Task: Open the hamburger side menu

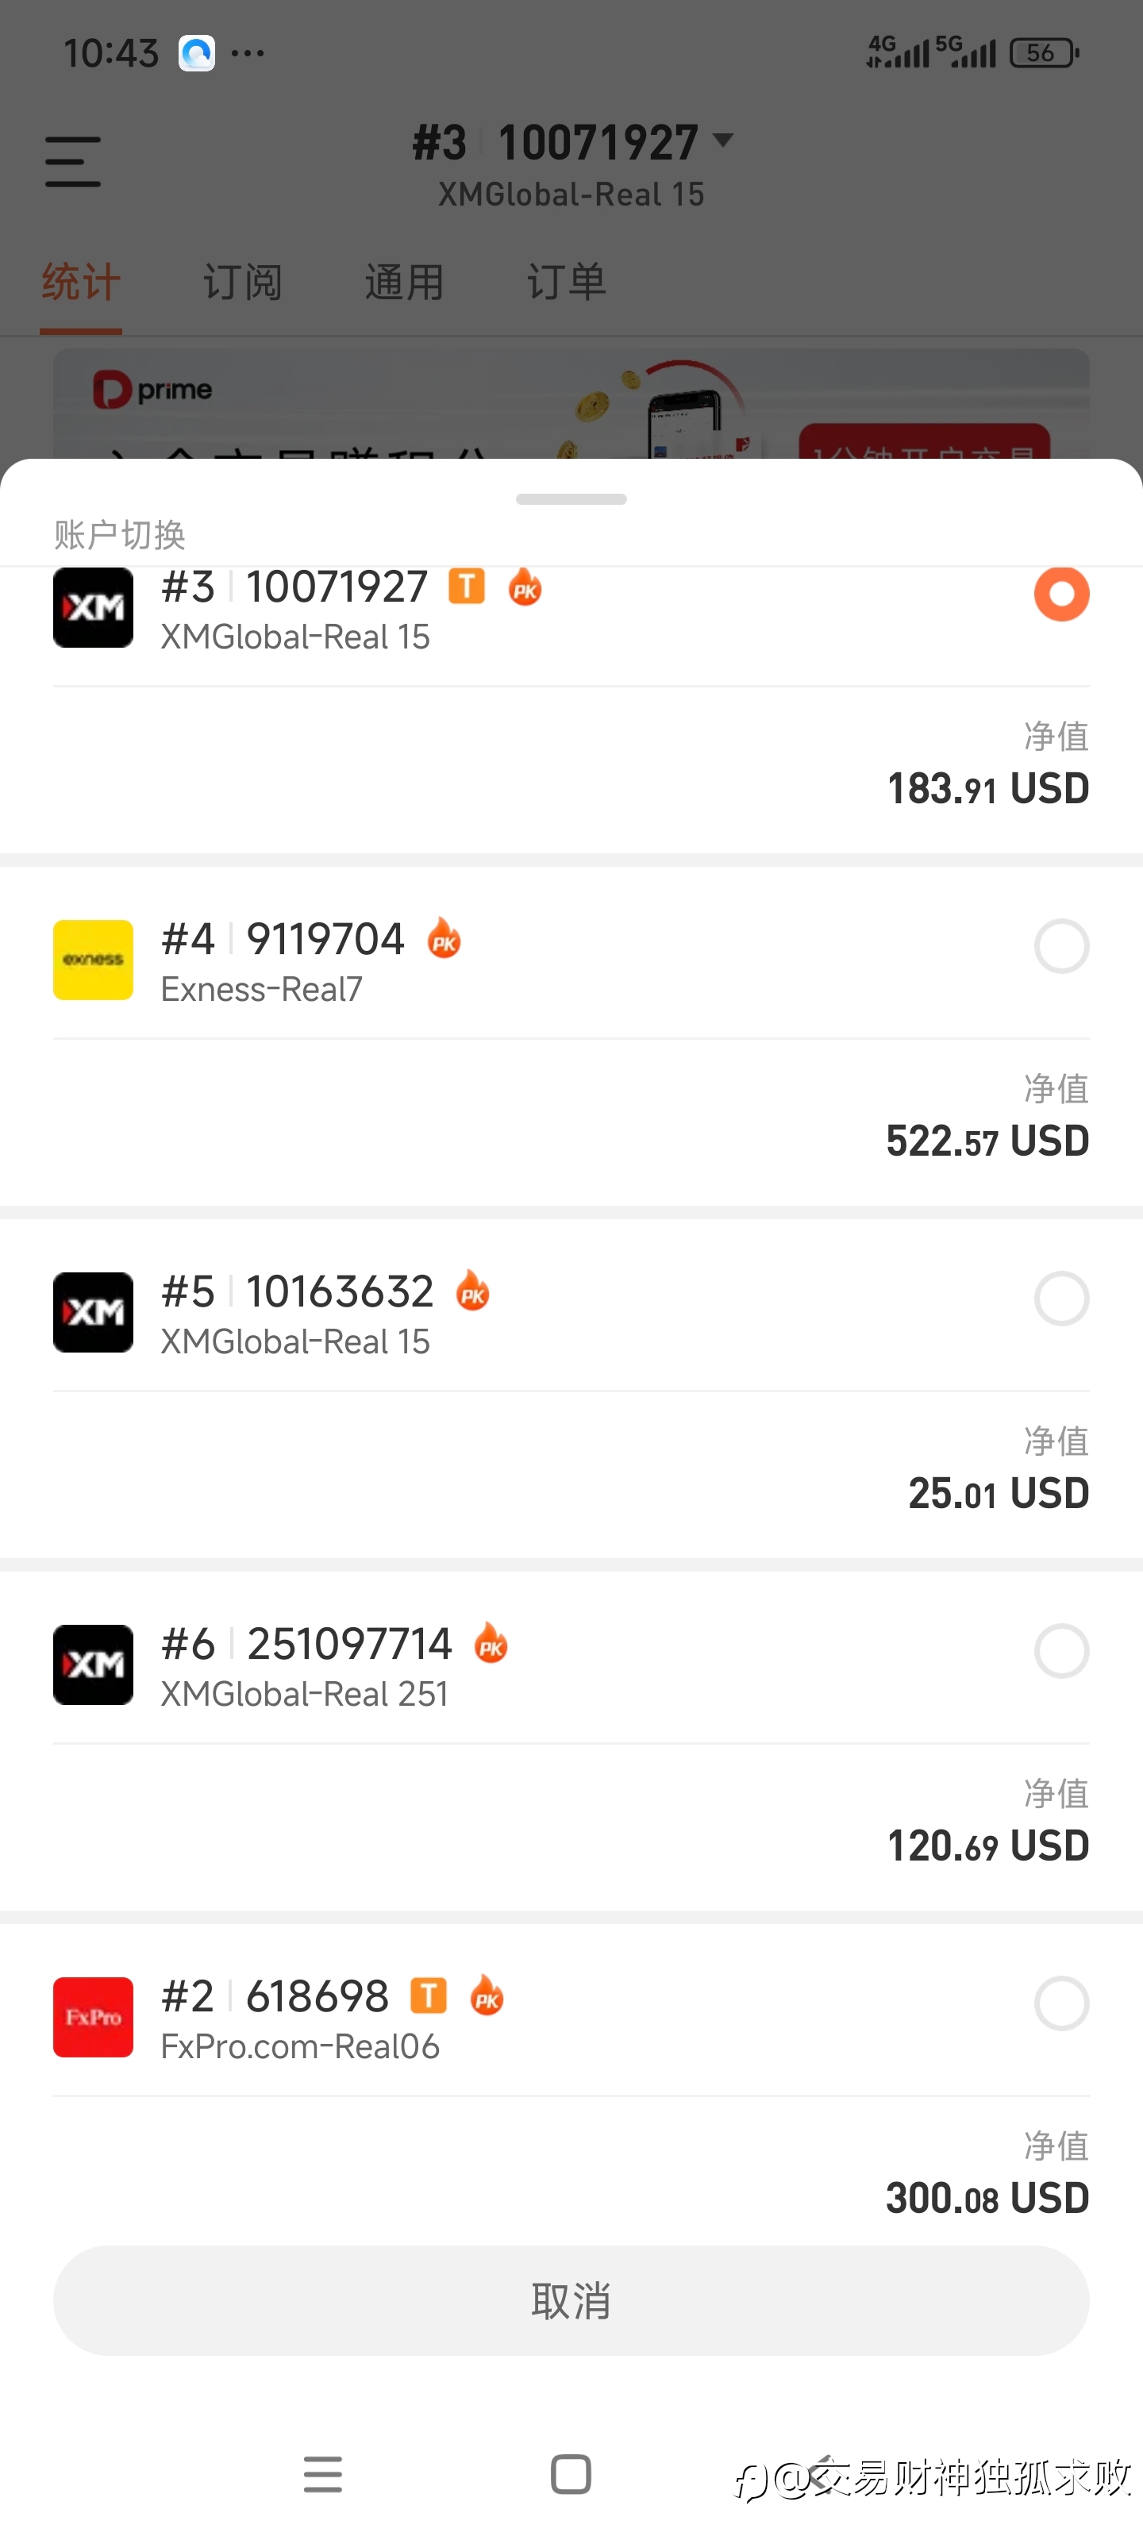Action: (x=73, y=163)
